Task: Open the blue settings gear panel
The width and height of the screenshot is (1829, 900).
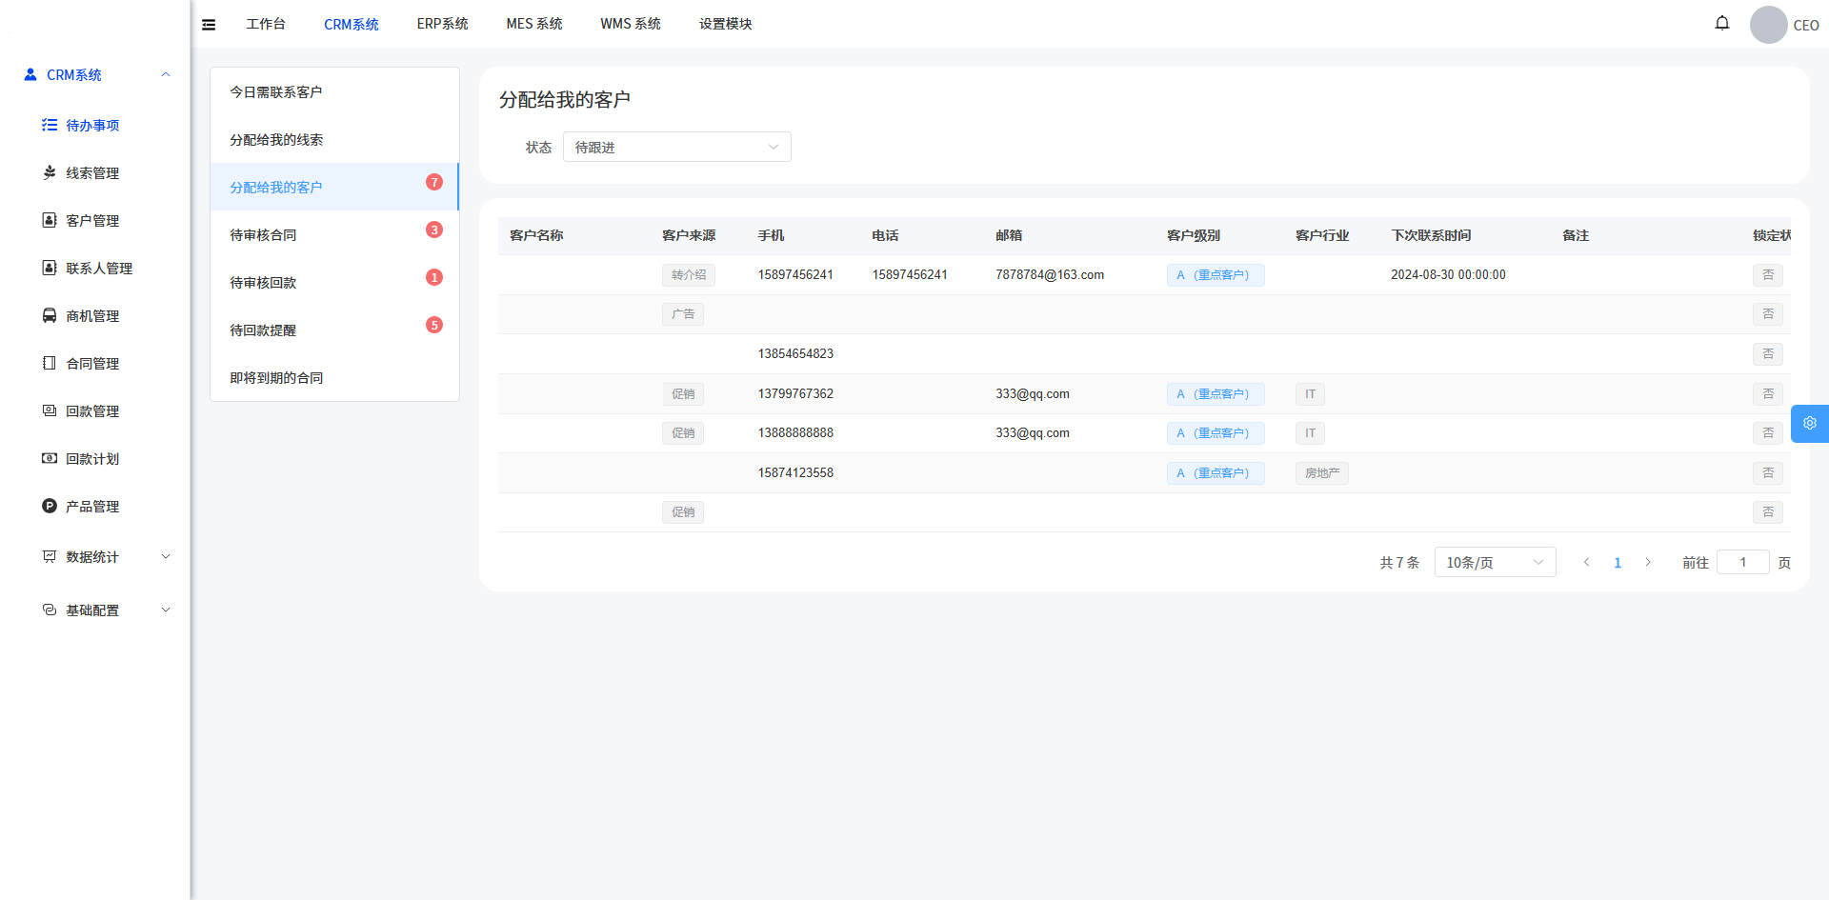Action: click(x=1809, y=424)
